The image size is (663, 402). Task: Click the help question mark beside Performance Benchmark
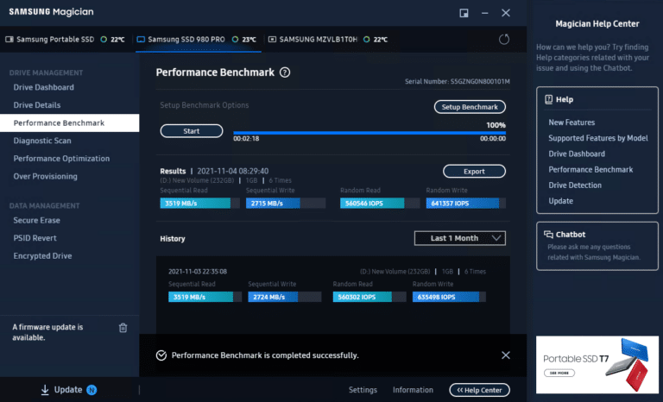pos(285,72)
